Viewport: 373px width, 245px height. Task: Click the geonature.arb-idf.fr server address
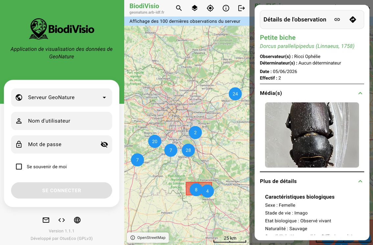click(147, 12)
